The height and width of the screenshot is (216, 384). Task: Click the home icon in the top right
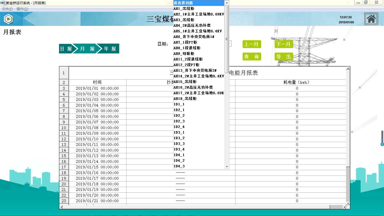tap(371, 19)
